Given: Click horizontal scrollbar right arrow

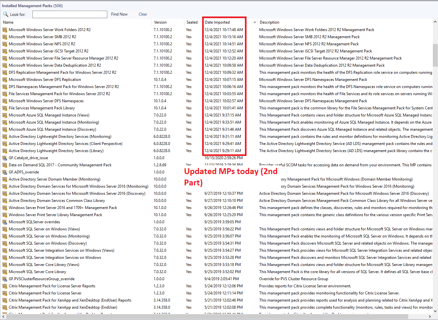Looking at the screenshot, I should (430, 317).
